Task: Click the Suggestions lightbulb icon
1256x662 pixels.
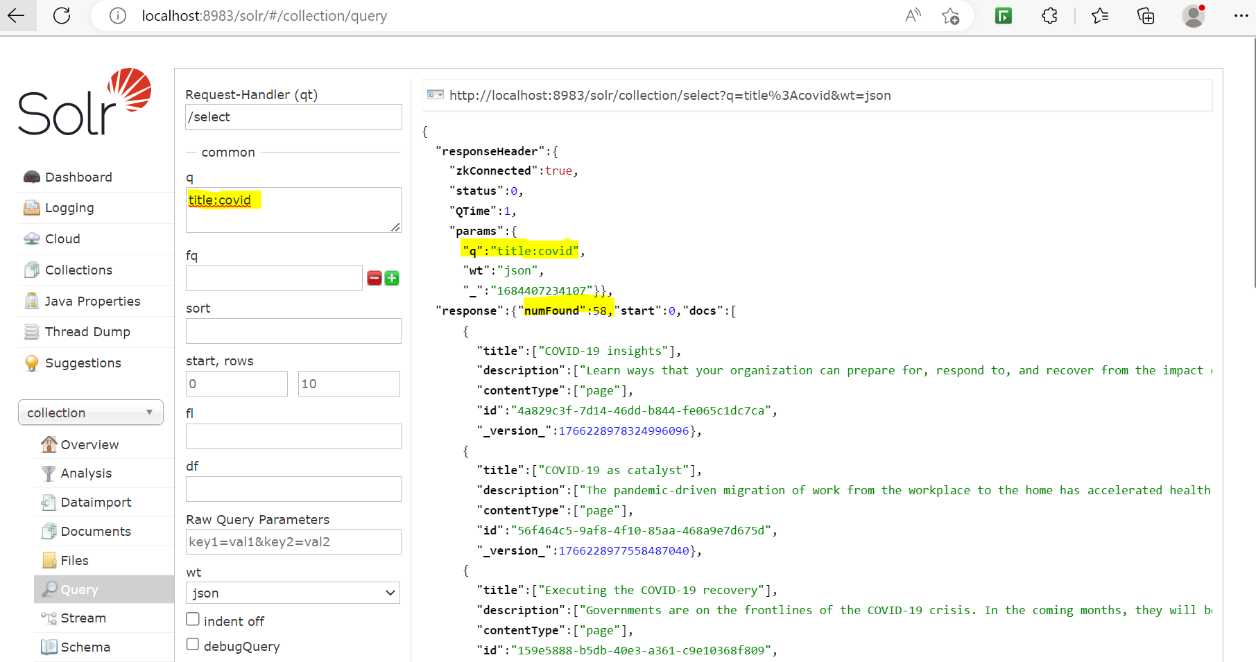Action: coord(32,363)
